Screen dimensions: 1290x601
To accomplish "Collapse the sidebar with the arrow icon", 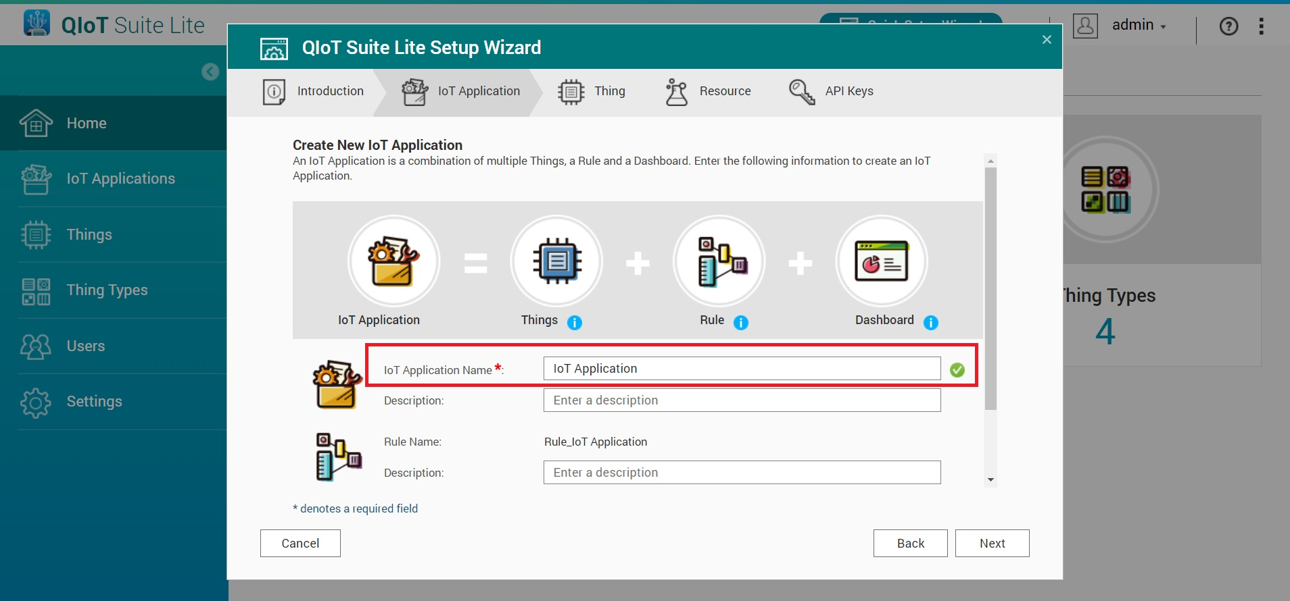I will [x=210, y=72].
